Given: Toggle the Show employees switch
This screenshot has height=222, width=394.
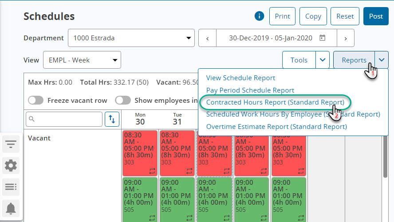Looking at the screenshot, I should 123,100.
